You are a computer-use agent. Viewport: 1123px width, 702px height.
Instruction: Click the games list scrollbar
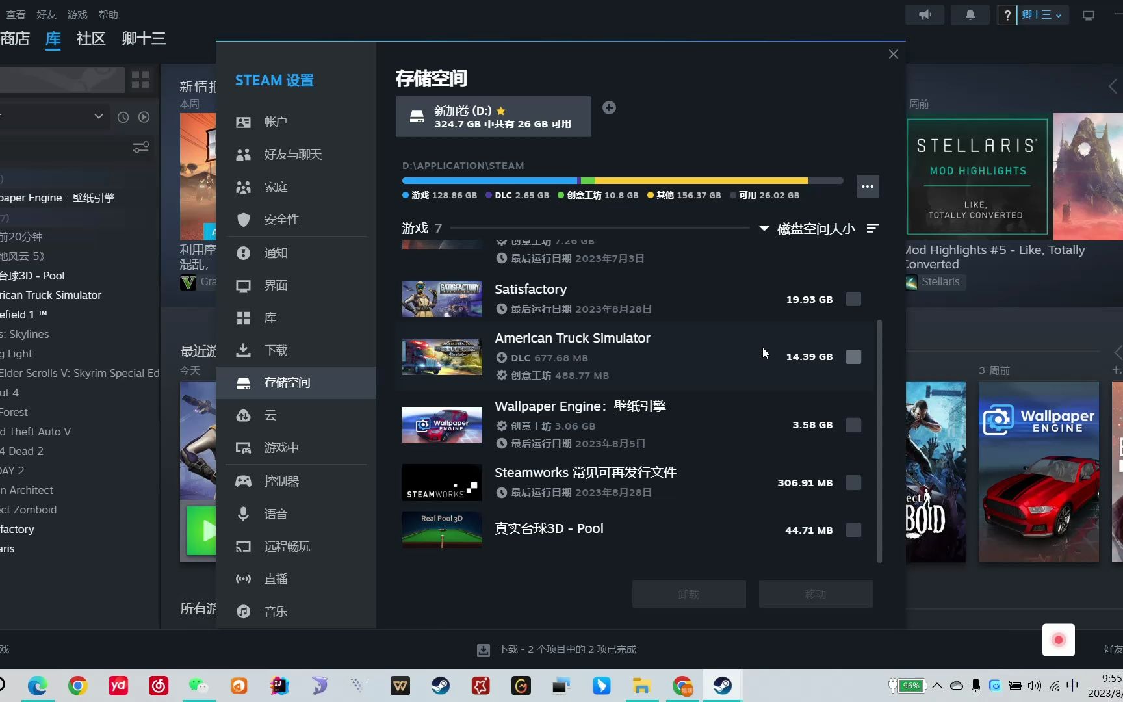tap(879, 441)
